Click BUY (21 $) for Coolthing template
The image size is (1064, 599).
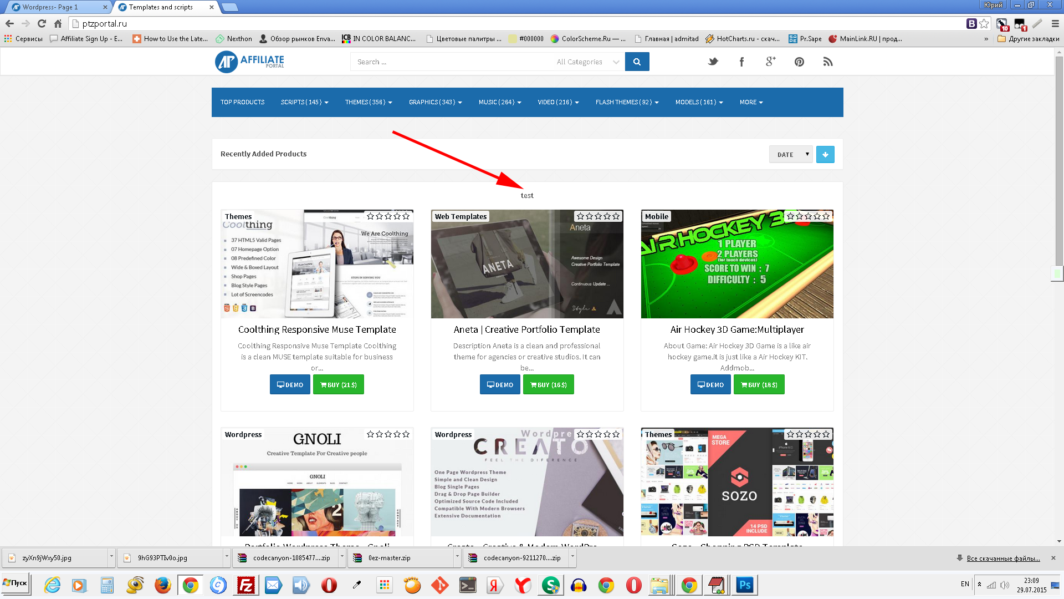339,384
